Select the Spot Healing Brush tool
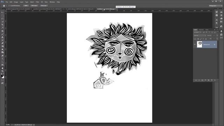This screenshot has height=126, width=224. click(x=2, y=31)
